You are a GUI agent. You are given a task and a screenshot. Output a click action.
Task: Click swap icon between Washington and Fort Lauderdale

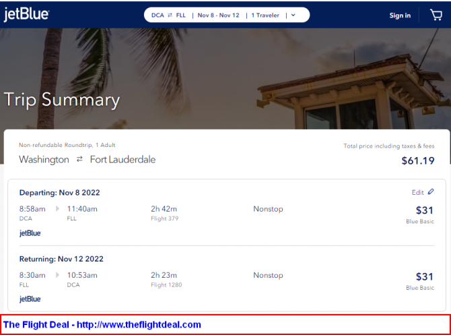(79, 159)
